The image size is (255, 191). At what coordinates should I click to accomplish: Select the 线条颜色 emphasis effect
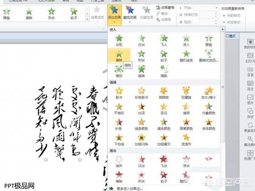(142, 124)
